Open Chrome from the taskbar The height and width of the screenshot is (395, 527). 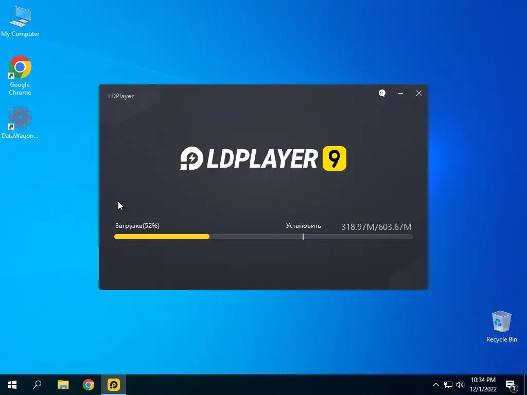pyautogui.click(x=89, y=385)
